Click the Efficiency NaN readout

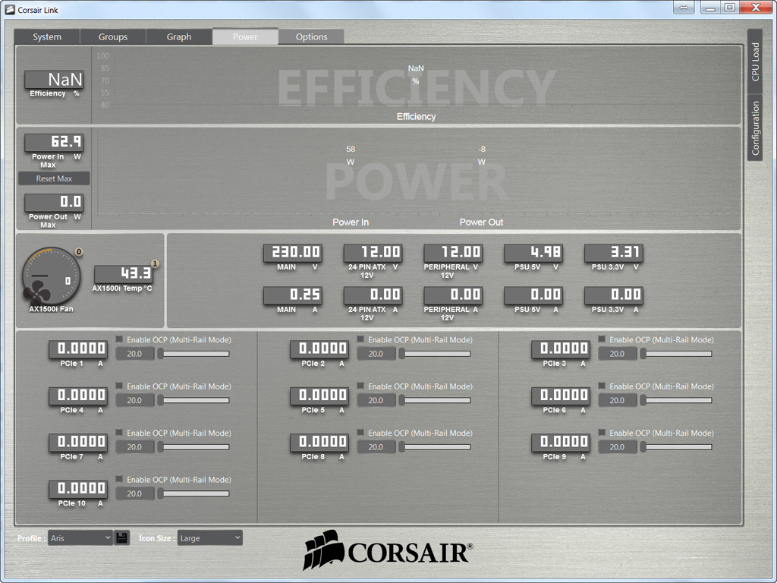54,79
